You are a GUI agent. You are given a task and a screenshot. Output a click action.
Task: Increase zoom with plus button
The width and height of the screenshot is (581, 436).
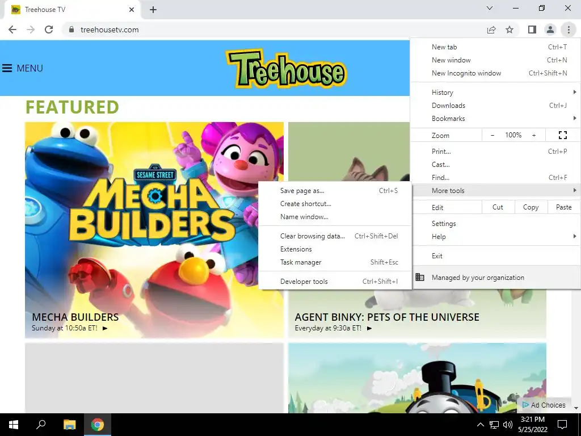(x=534, y=135)
